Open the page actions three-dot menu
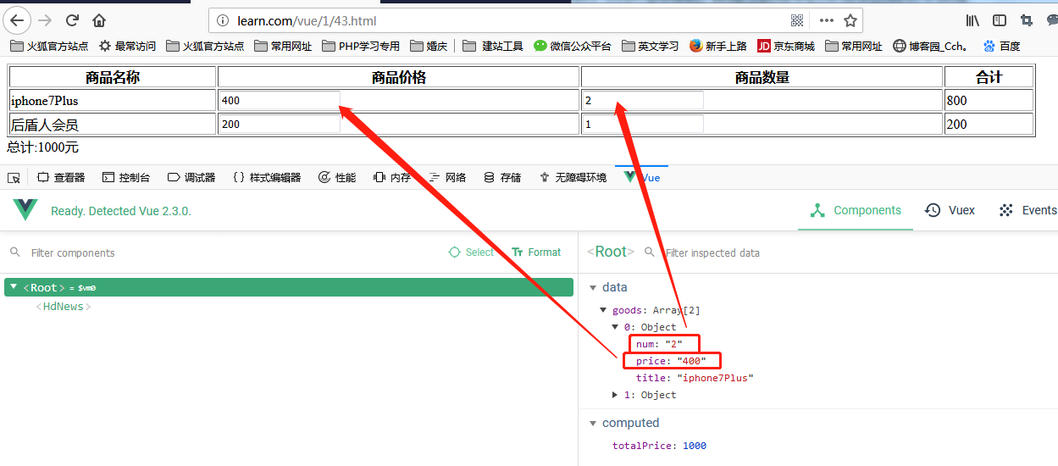This screenshot has height=466, width=1058. [x=826, y=20]
